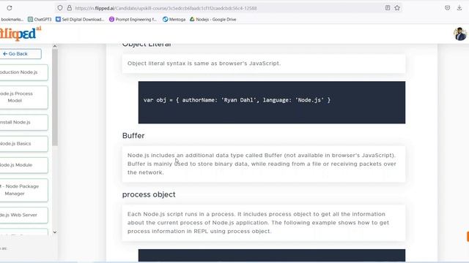Click the 'Buffer' heading

(x=133, y=136)
